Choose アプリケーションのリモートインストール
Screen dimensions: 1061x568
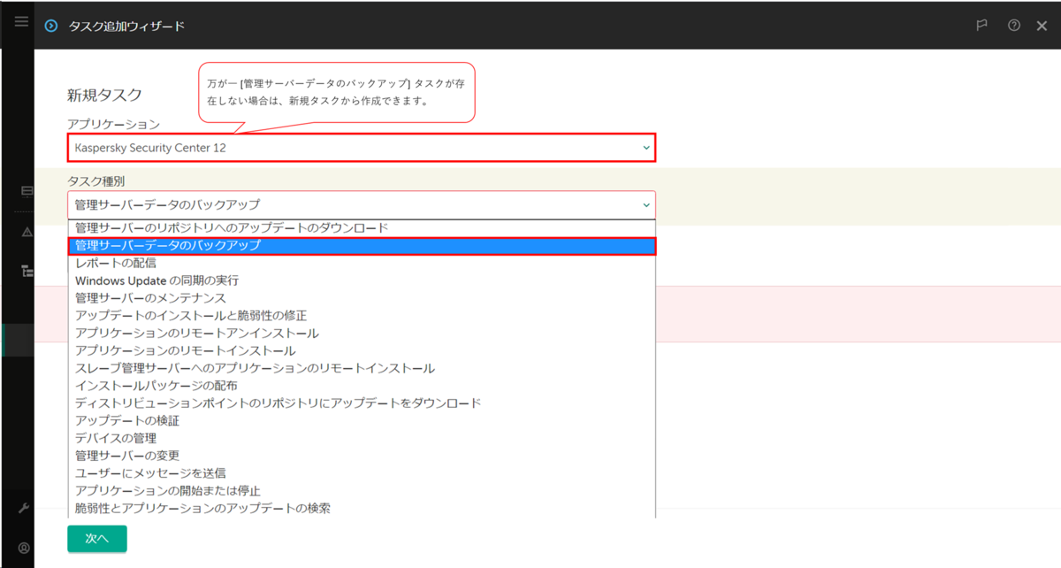pos(362,351)
